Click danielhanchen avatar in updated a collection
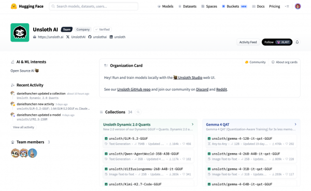The width and height of the screenshot is (311, 191). point(12,93)
